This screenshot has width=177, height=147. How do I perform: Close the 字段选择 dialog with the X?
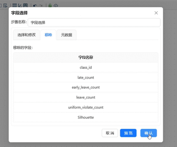click(156, 13)
